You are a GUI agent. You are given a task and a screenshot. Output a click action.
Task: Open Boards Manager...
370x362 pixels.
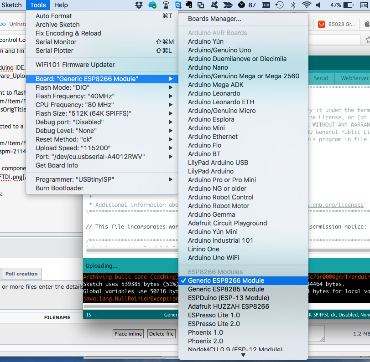point(214,19)
